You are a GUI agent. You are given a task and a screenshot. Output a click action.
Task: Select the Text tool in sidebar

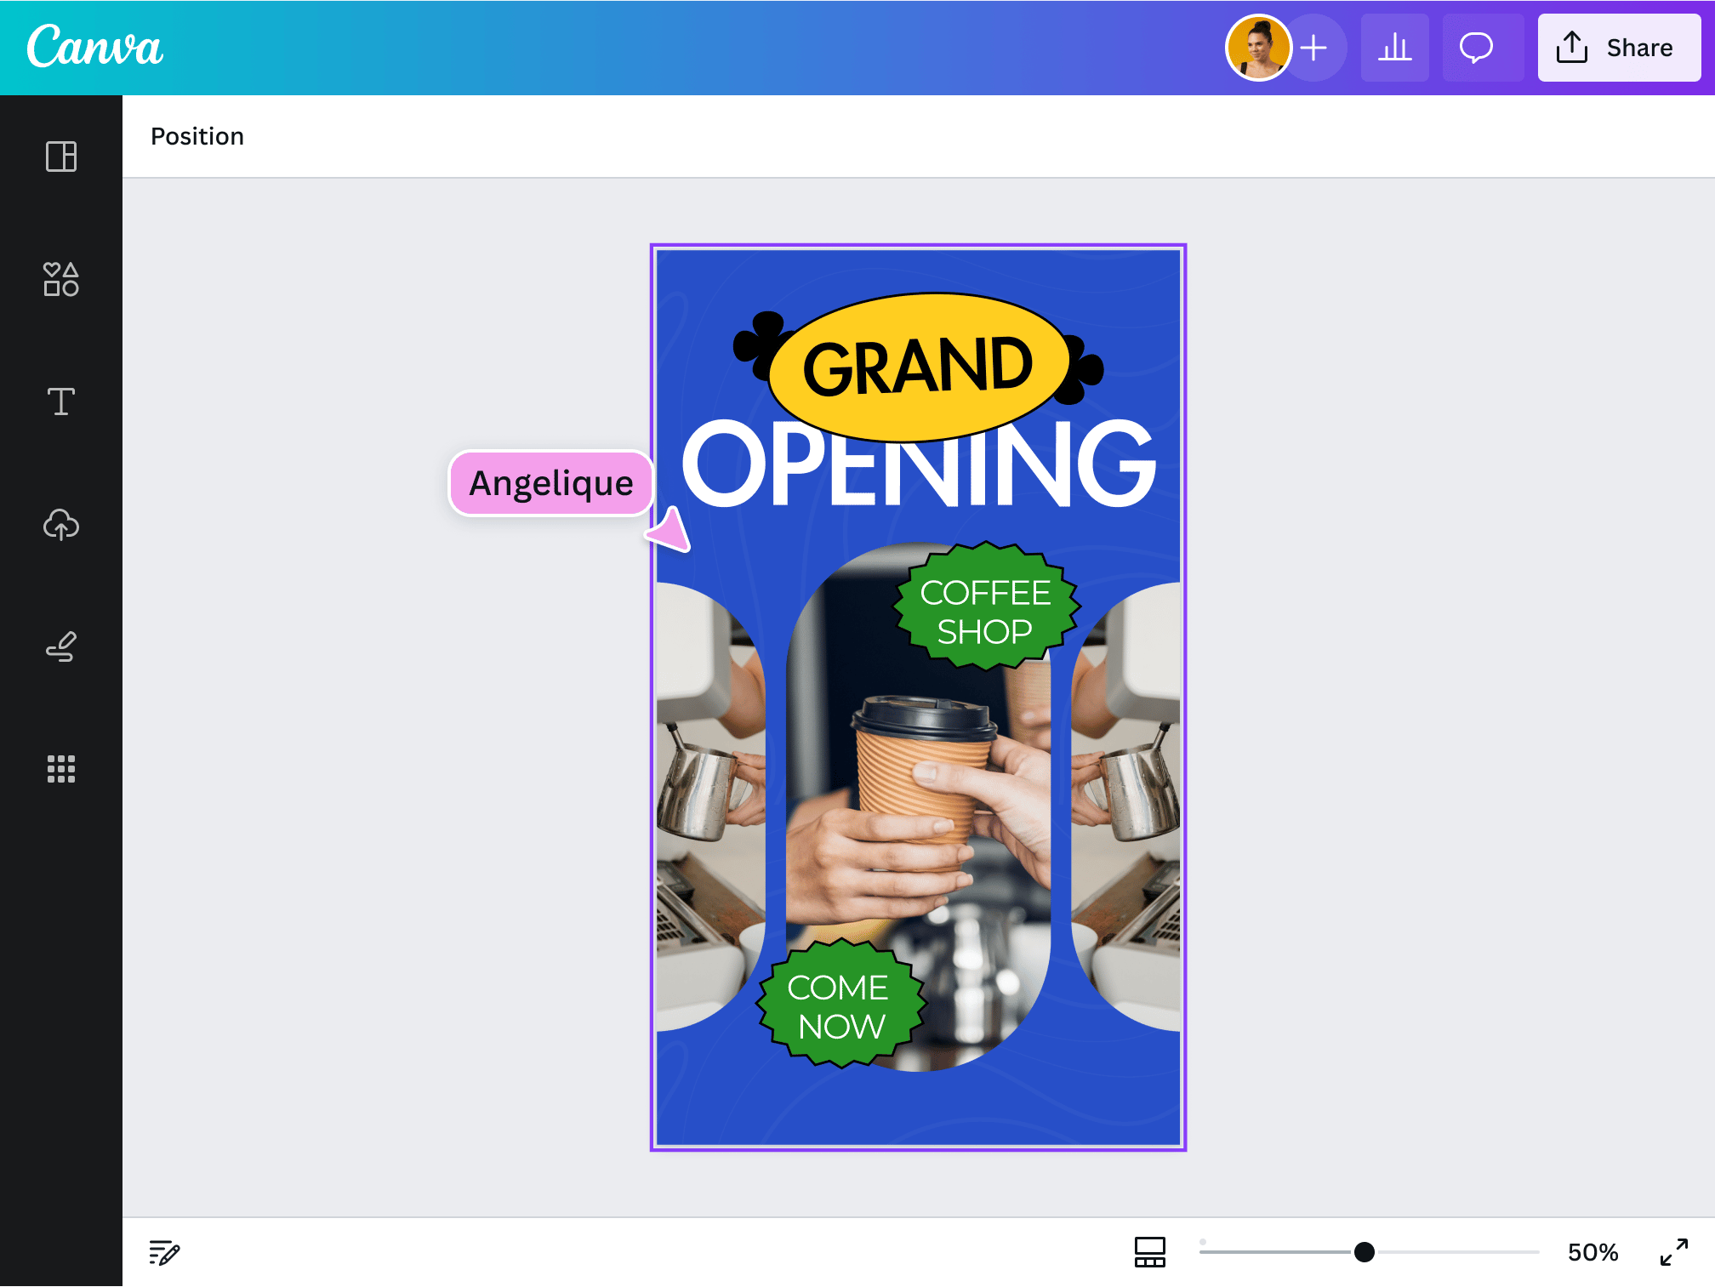click(x=61, y=401)
